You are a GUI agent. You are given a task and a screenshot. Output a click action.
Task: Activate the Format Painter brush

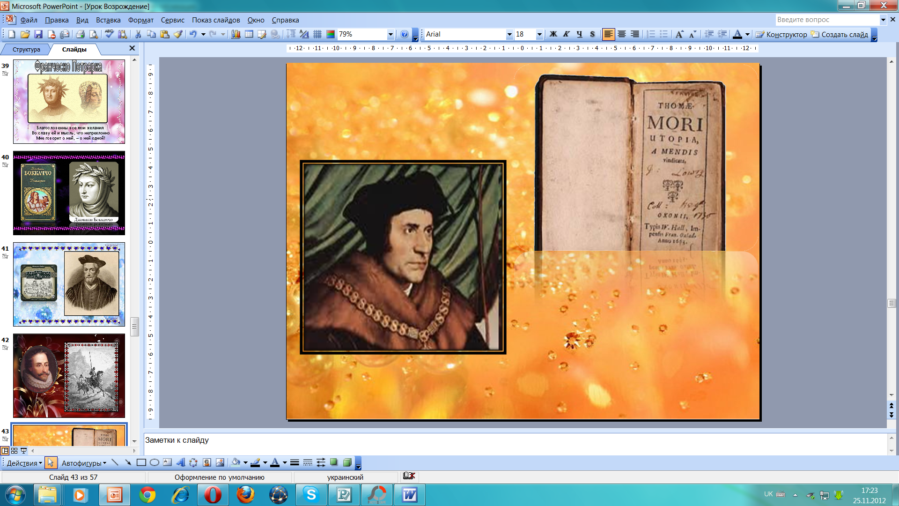pyautogui.click(x=178, y=34)
